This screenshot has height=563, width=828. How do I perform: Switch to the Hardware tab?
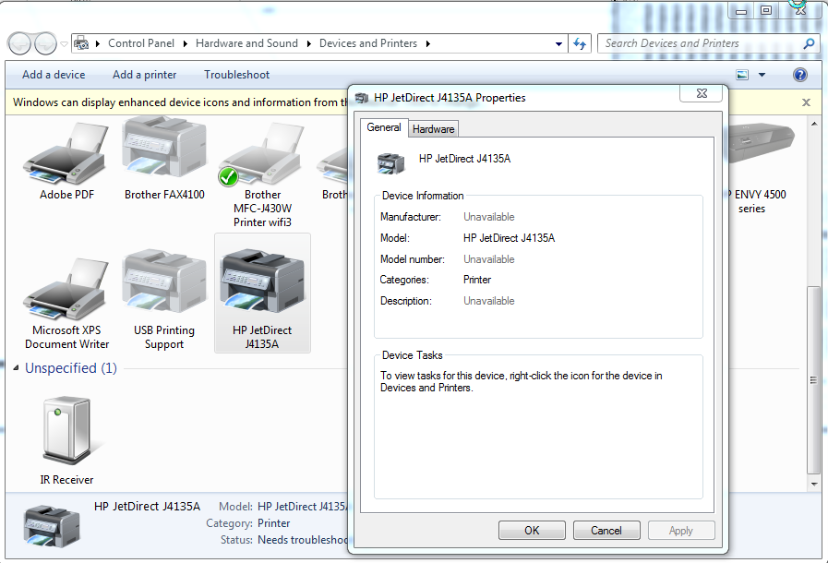coord(434,129)
